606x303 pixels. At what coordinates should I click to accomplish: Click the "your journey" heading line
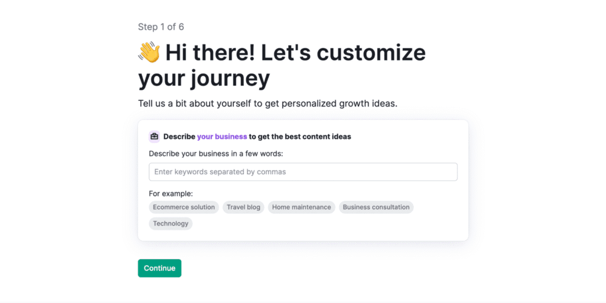[x=204, y=78]
